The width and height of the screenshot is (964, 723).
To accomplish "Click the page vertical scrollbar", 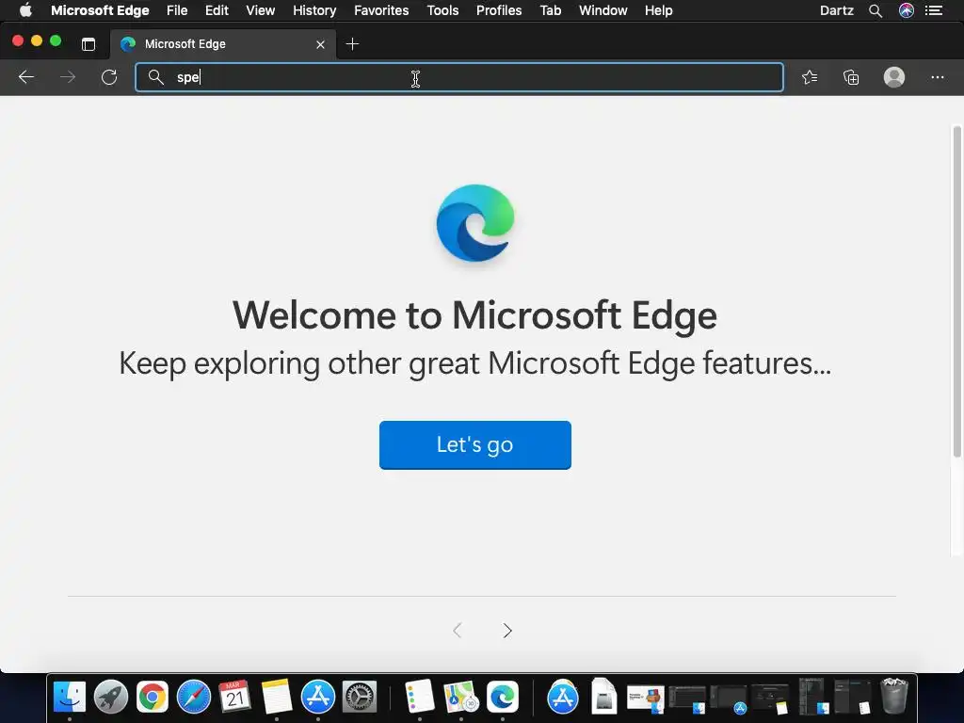I will (956, 292).
